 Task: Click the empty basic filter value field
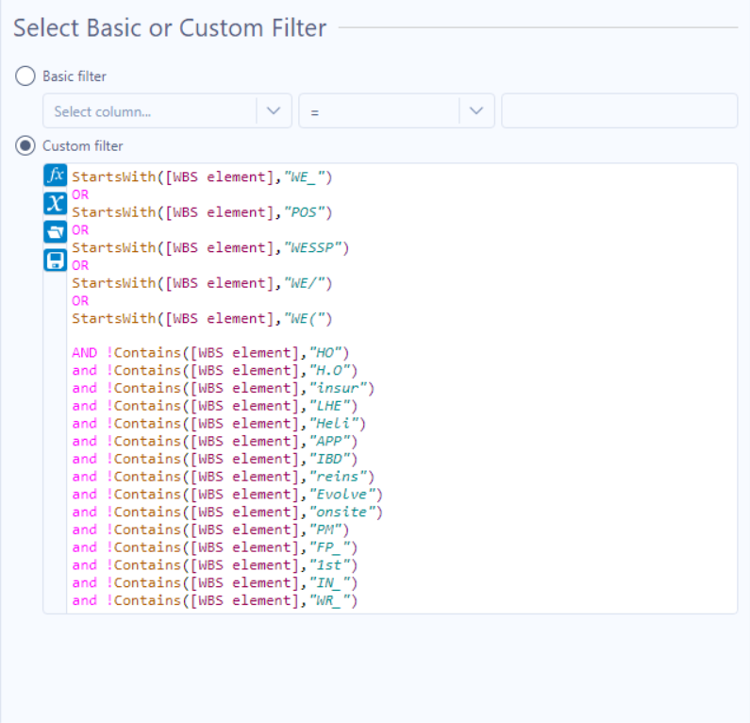(619, 111)
